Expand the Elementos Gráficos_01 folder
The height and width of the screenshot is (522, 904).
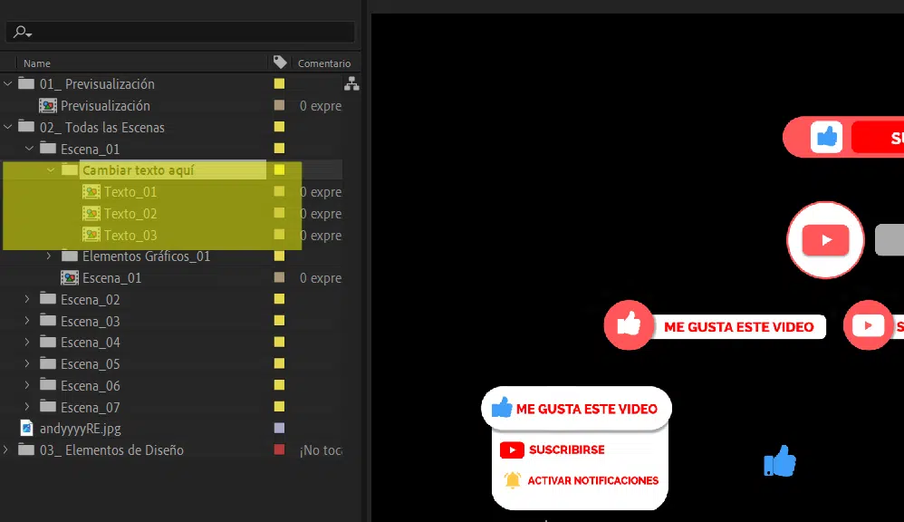49,256
